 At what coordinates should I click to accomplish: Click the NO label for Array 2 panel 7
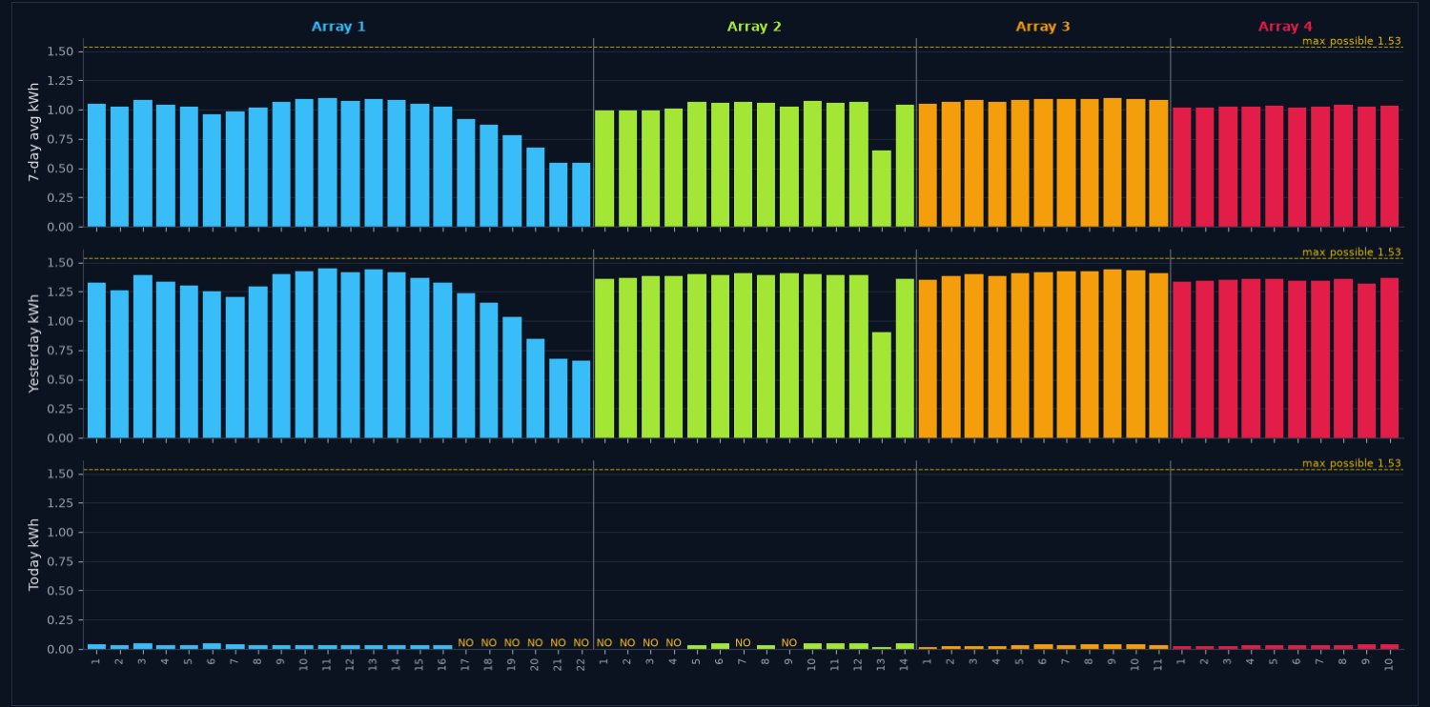(743, 643)
